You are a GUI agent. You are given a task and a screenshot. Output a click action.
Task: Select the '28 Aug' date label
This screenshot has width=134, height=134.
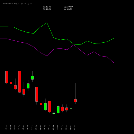62,127
